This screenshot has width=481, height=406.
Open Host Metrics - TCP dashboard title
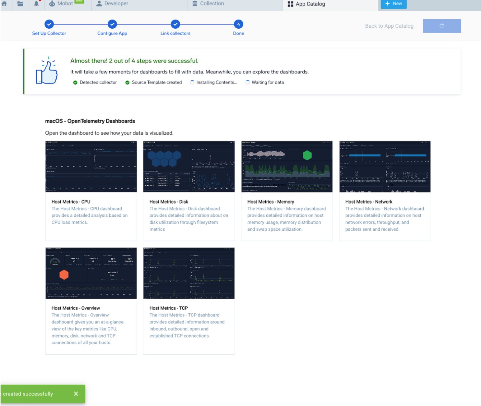point(168,308)
